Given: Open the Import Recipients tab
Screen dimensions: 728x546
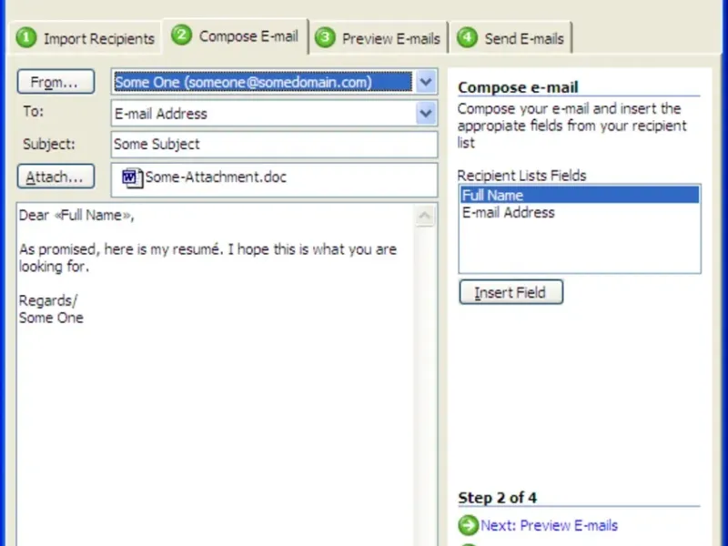Looking at the screenshot, I should click(x=86, y=38).
